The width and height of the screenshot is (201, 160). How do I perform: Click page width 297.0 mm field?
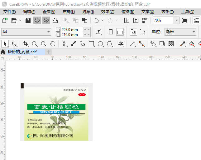click(72, 30)
